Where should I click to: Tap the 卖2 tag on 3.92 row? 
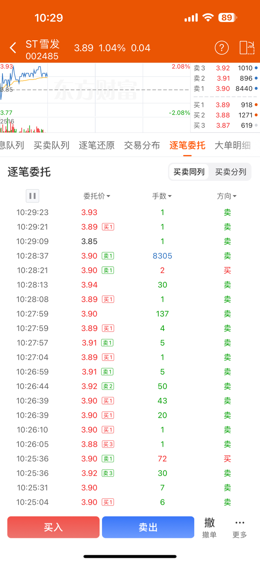pos(108,386)
